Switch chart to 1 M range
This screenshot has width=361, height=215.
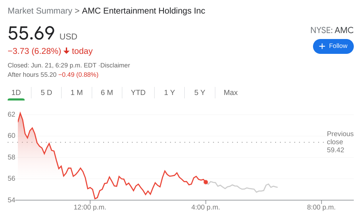pos(76,92)
